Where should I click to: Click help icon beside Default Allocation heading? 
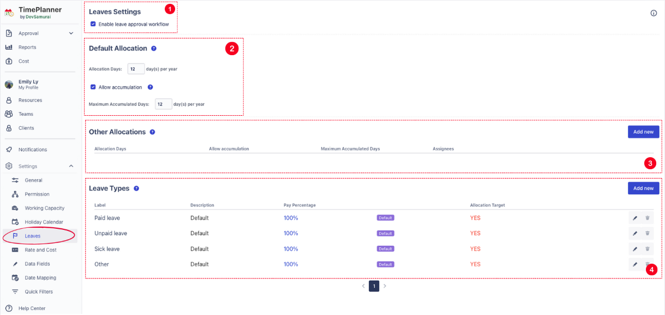[154, 49]
